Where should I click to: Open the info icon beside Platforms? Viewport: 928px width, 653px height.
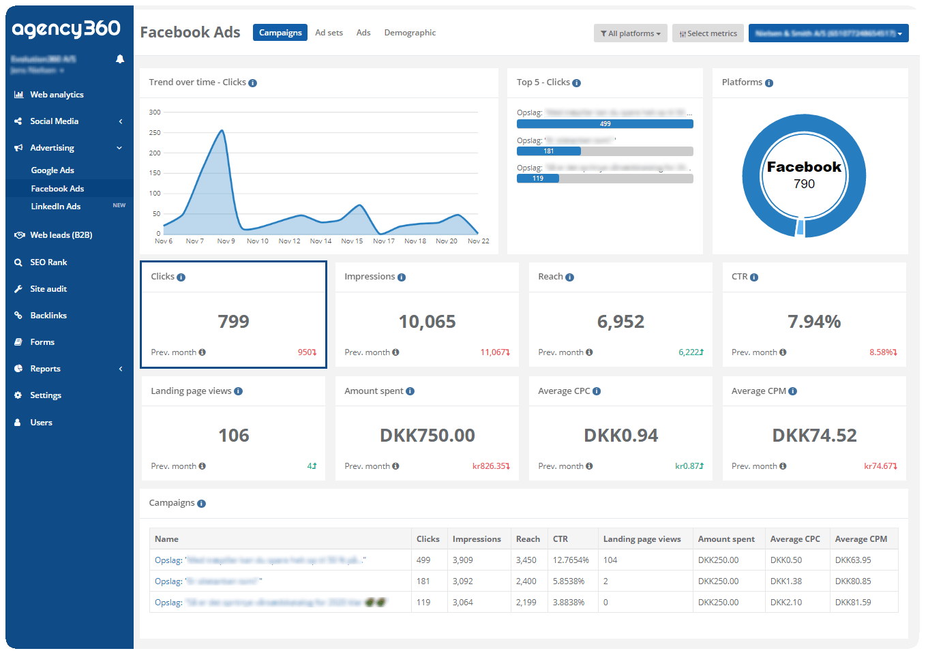pyautogui.click(x=769, y=83)
